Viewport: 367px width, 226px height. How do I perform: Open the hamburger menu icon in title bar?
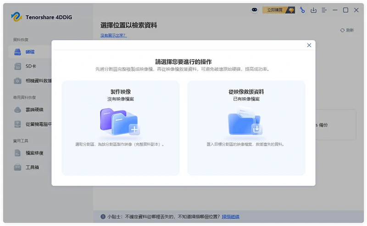tap(324, 10)
